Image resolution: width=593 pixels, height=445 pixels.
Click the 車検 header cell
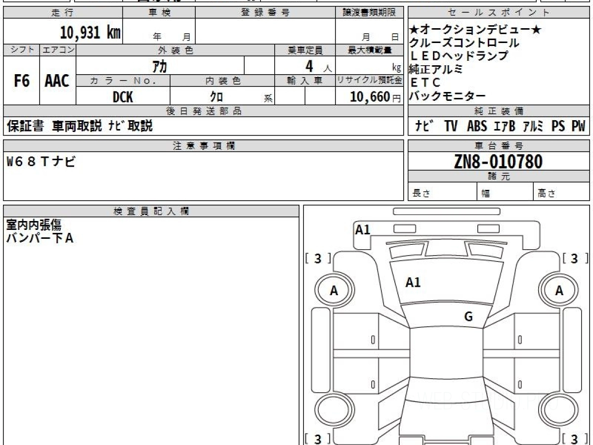pyautogui.click(x=159, y=13)
